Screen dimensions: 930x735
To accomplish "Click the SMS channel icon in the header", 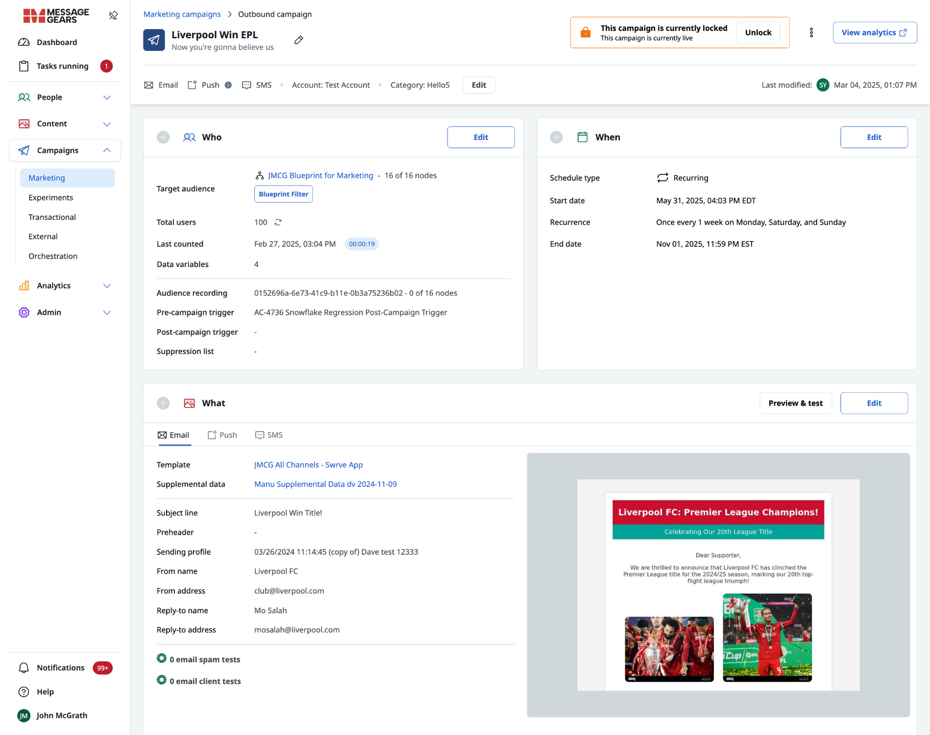I will pyautogui.click(x=247, y=85).
